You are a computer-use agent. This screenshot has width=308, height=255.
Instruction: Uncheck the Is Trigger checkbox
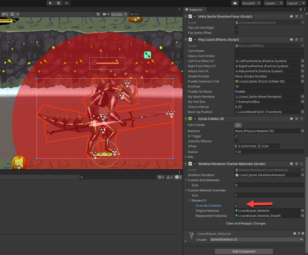click(x=236, y=136)
